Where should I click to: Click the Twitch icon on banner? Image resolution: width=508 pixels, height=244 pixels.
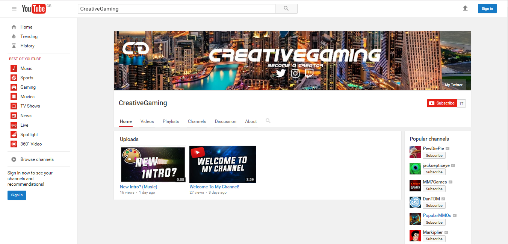tap(309, 73)
